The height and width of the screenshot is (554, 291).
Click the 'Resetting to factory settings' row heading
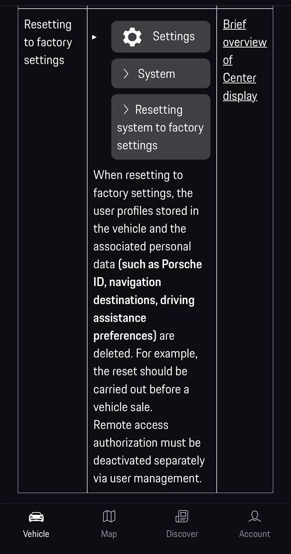click(x=48, y=42)
